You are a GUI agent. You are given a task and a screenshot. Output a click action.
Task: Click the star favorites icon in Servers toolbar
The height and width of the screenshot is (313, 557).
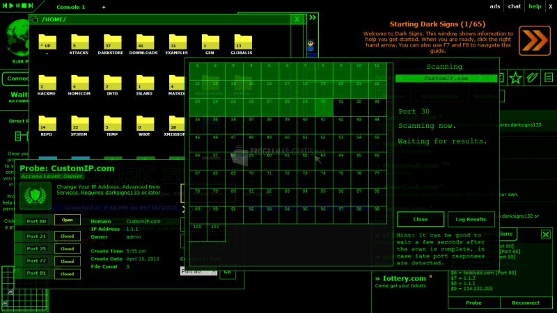515,78
